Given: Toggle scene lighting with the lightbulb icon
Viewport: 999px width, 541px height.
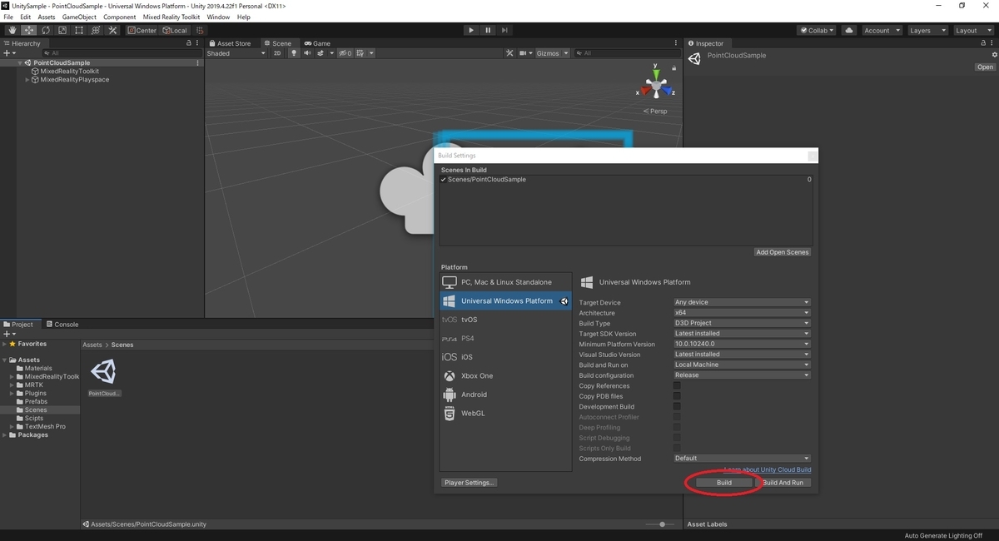Looking at the screenshot, I should (293, 53).
